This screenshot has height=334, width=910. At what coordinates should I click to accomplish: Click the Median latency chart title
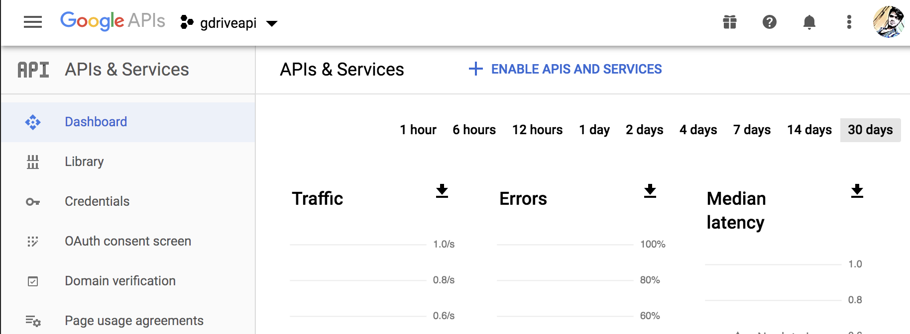736,211
